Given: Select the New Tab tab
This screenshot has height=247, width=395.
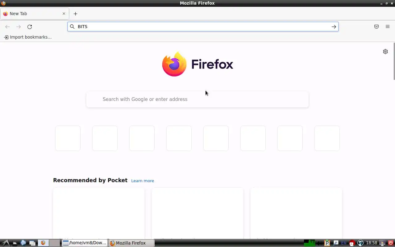Looking at the screenshot, I should coord(34,14).
